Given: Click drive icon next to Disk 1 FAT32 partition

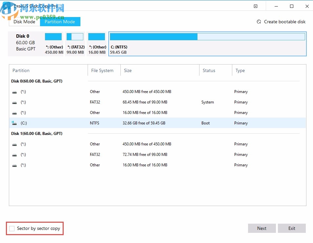Looking at the screenshot, I should click(x=14, y=155).
